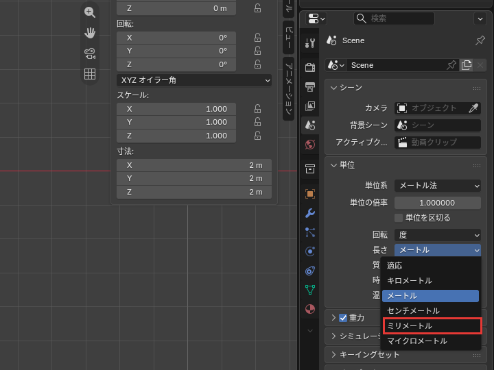The height and width of the screenshot is (370, 494).
Task: Open the XYZ オイラー角 rotation mode dropdown
Action: [x=194, y=80]
